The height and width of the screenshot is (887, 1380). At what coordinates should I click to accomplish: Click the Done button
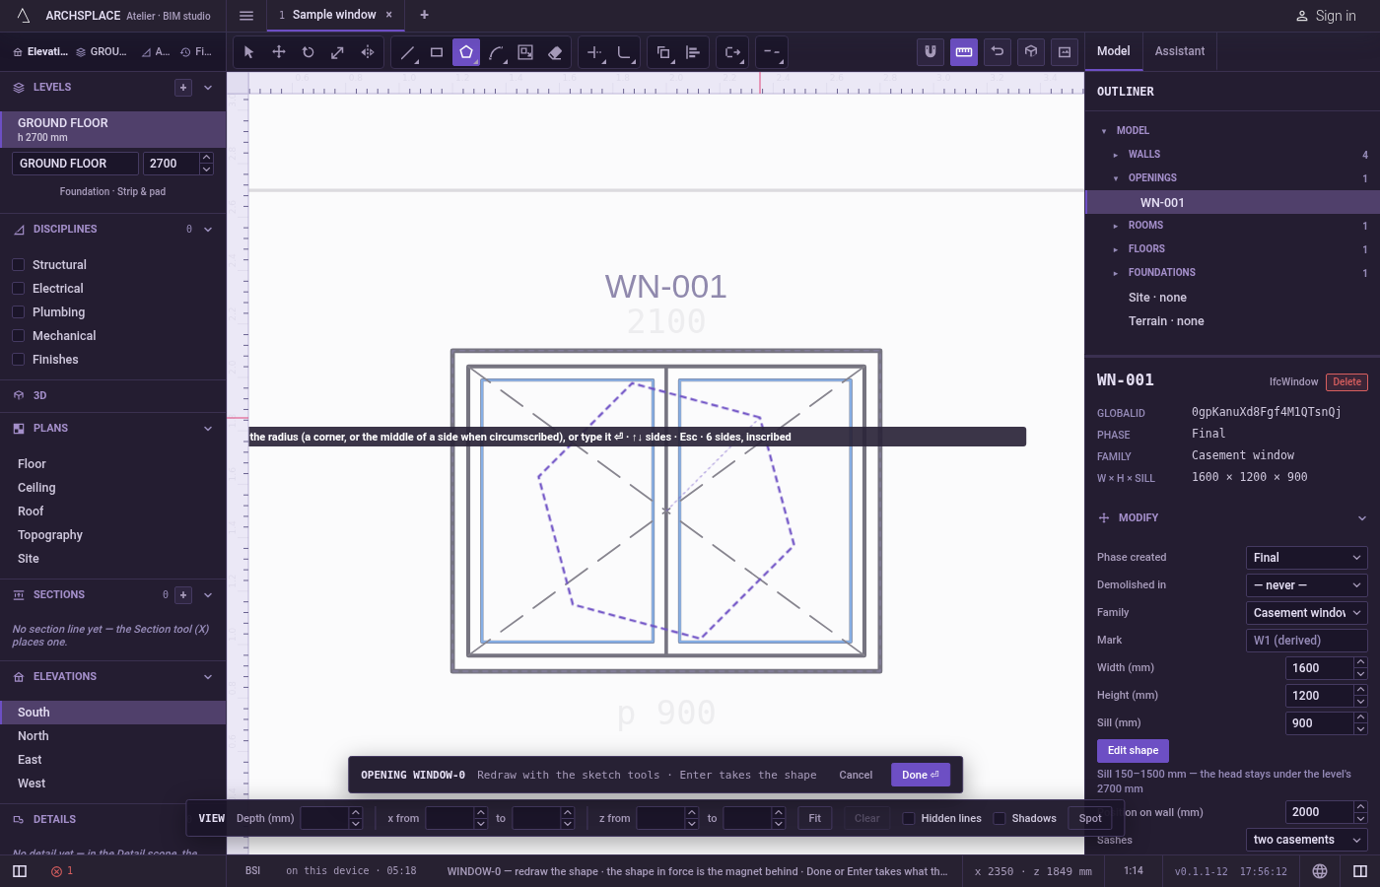coord(921,775)
